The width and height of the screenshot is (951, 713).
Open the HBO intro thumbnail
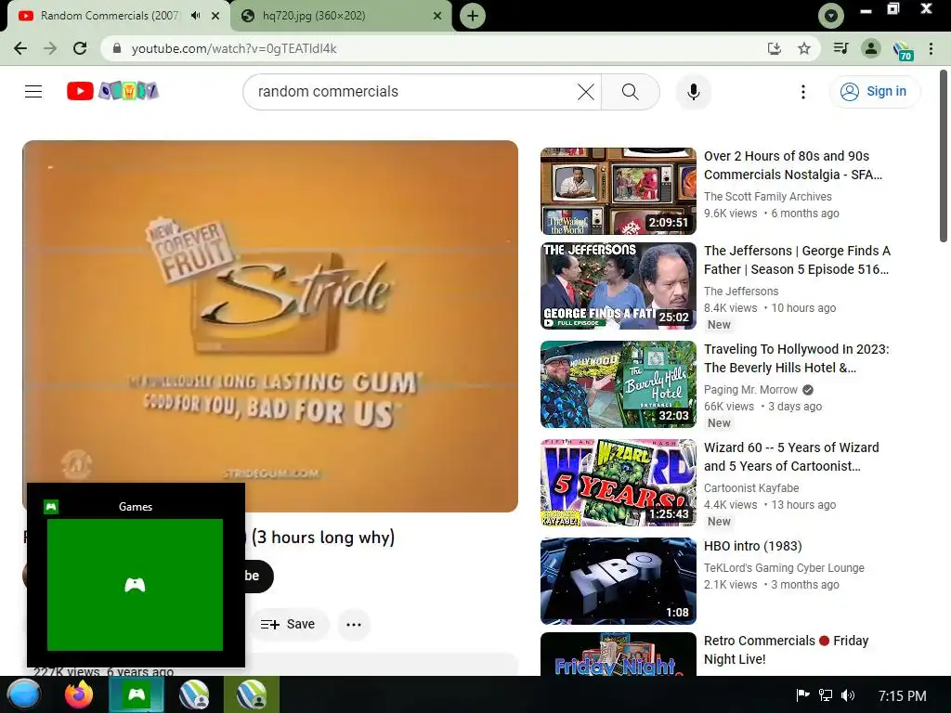coord(618,581)
